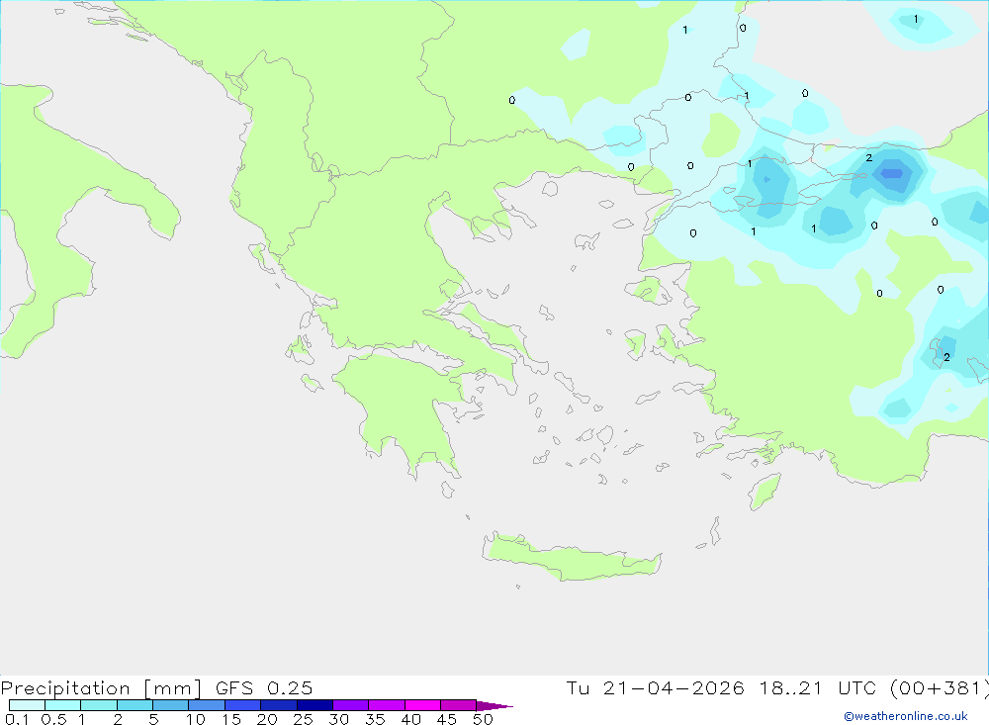This screenshot has width=989, height=725.
Task: Select the 1–2 mm legend color swatch
Action: pos(98,705)
